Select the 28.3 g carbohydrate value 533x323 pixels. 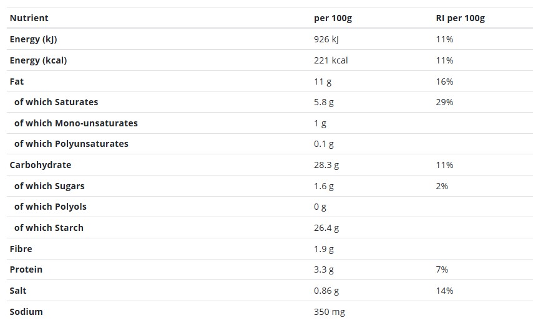[x=326, y=165]
